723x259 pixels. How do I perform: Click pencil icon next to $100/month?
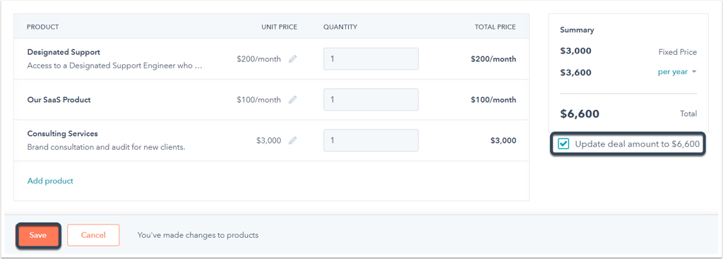(292, 100)
